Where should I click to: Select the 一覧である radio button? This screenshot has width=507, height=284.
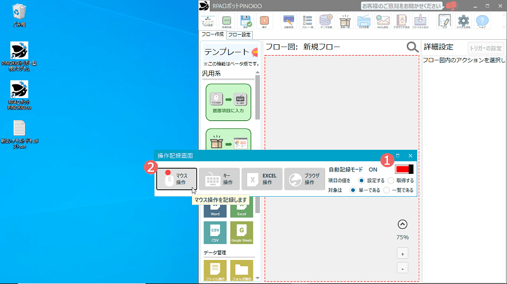386,190
